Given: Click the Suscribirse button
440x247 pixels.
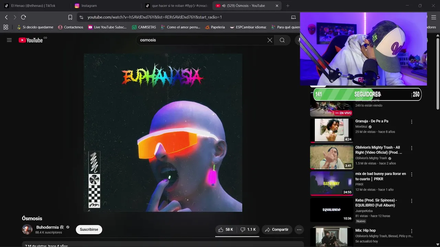Looking at the screenshot, I should click(x=89, y=230).
